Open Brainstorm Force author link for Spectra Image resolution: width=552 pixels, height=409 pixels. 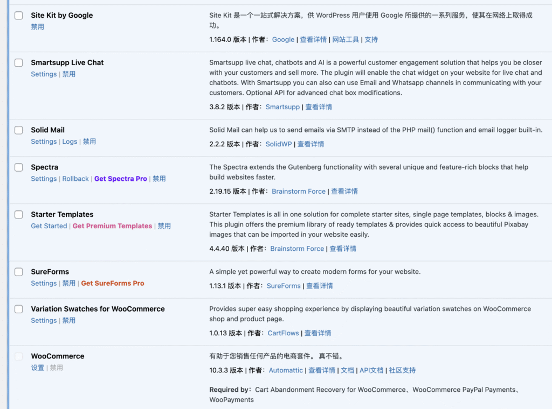299,192
